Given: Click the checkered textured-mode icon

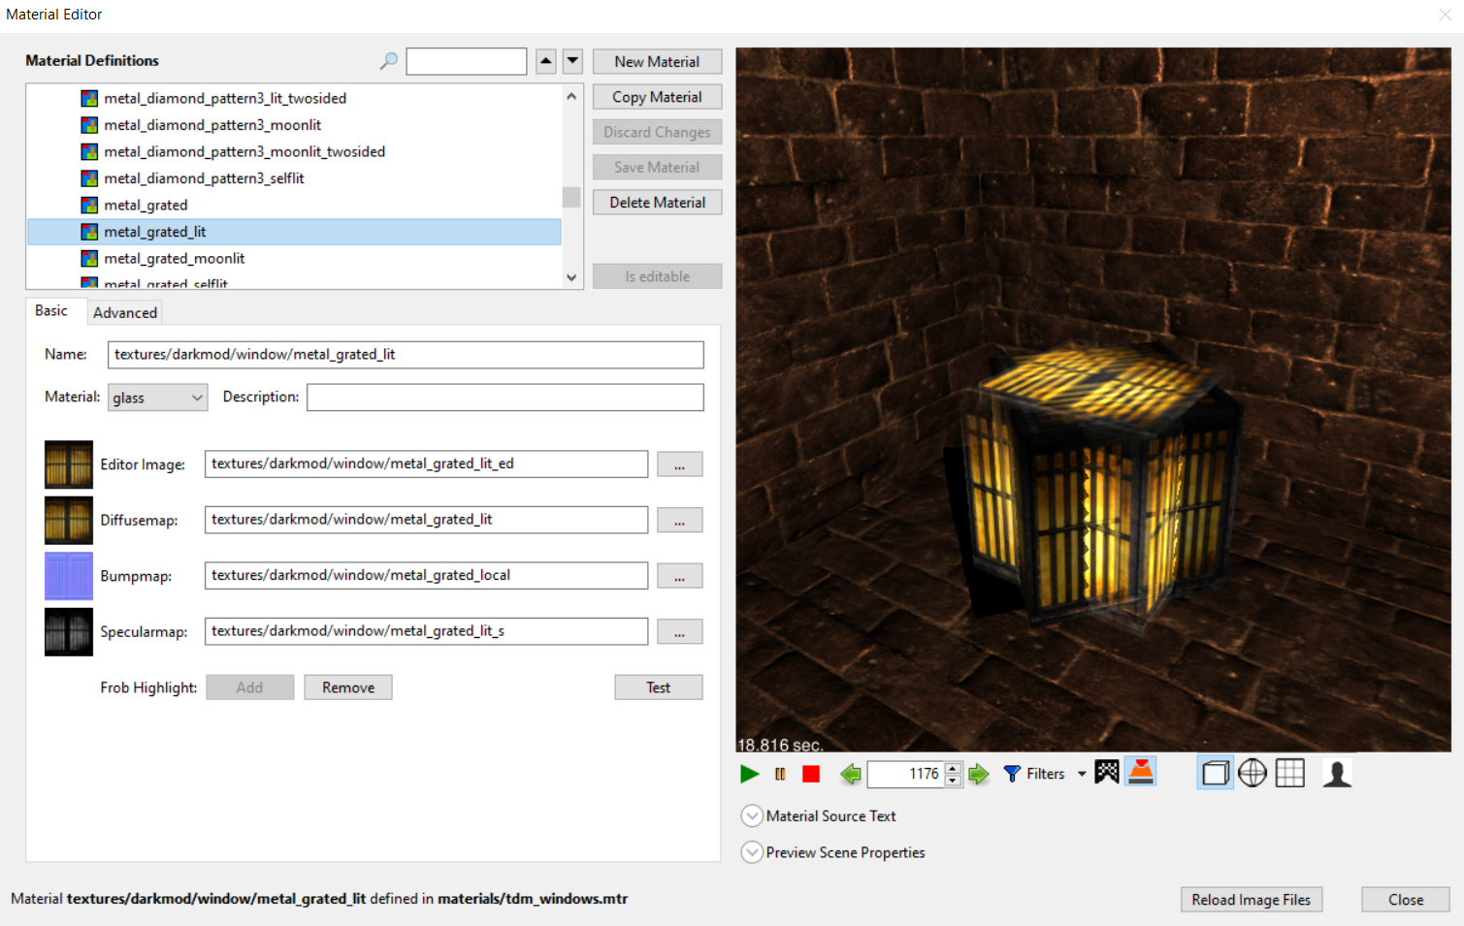Looking at the screenshot, I should 1107,772.
